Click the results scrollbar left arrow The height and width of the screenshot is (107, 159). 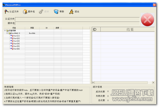pos(93,82)
